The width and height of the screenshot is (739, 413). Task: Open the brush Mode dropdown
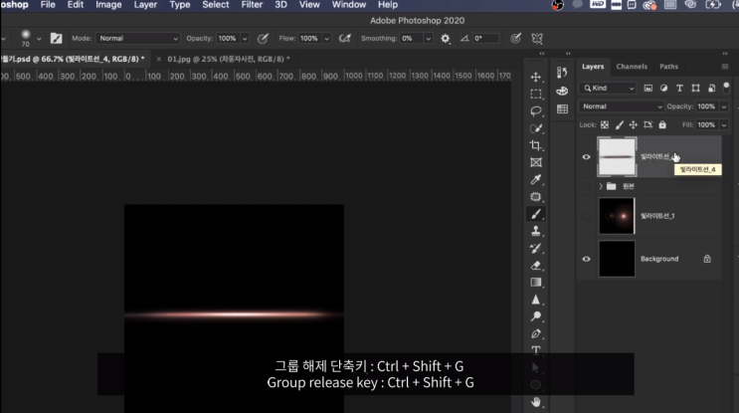[137, 38]
